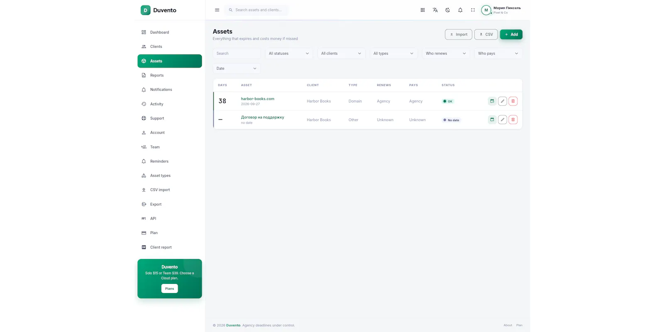Click the green Add button

(x=511, y=34)
